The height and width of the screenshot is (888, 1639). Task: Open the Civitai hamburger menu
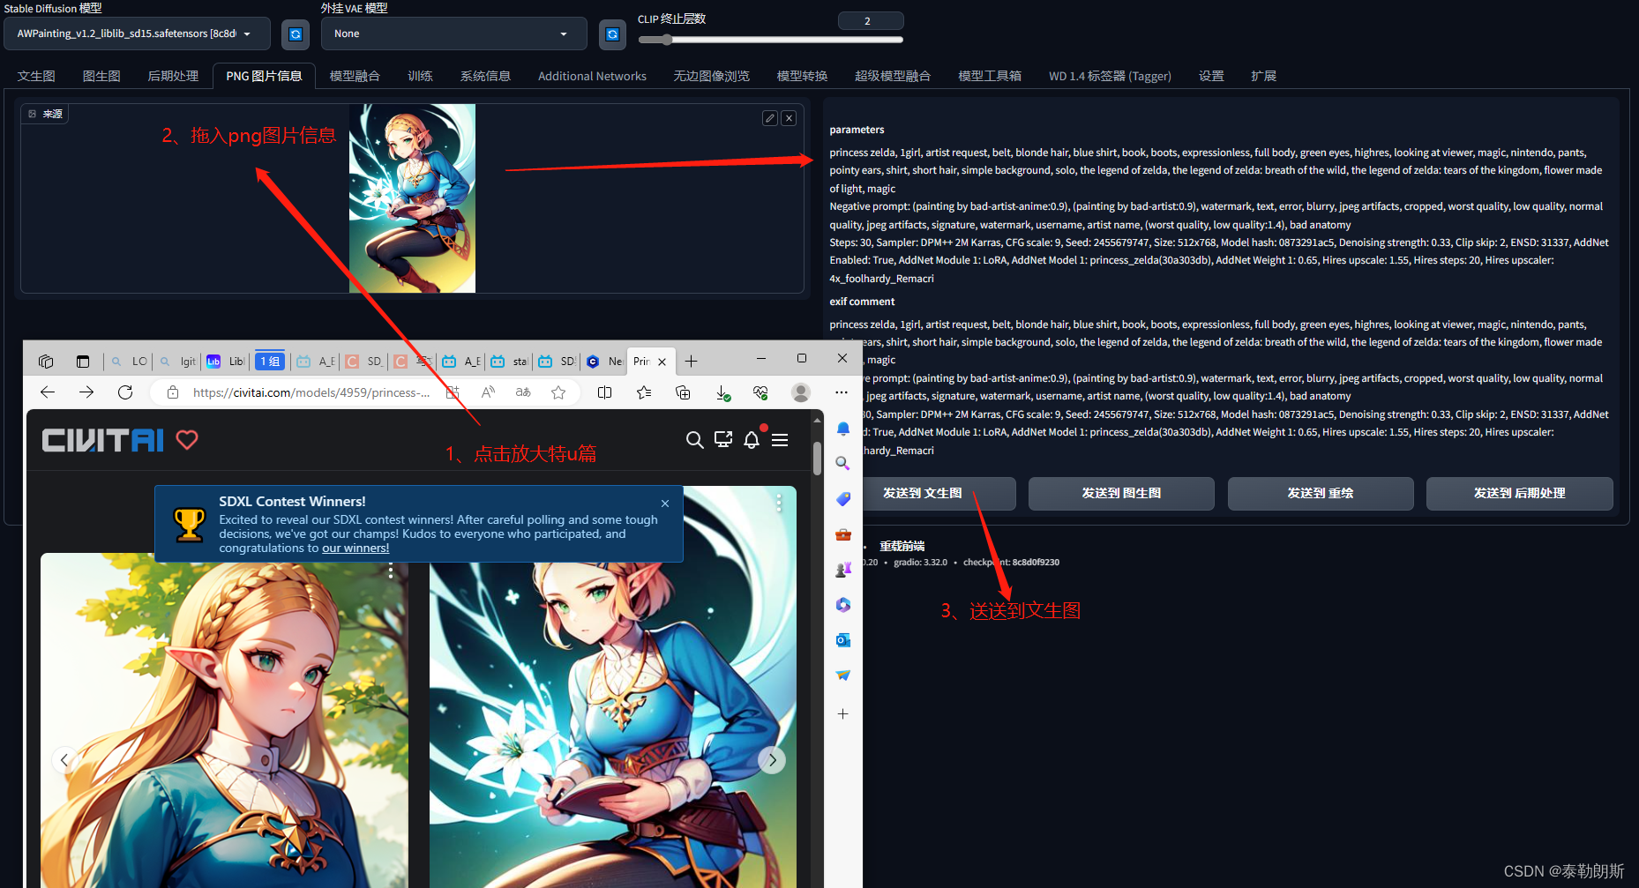(x=780, y=440)
